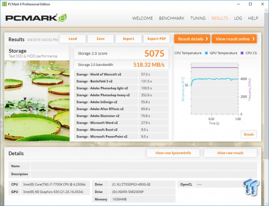Click the Export button
This screenshot has height=206, width=269.
[x=128, y=39]
